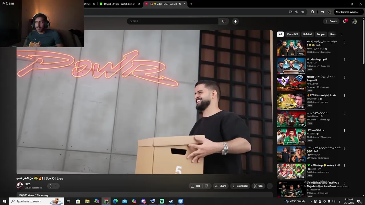The image size is (365, 205).
Task: Open options for rocket league#1 video
Action: [x=344, y=77]
